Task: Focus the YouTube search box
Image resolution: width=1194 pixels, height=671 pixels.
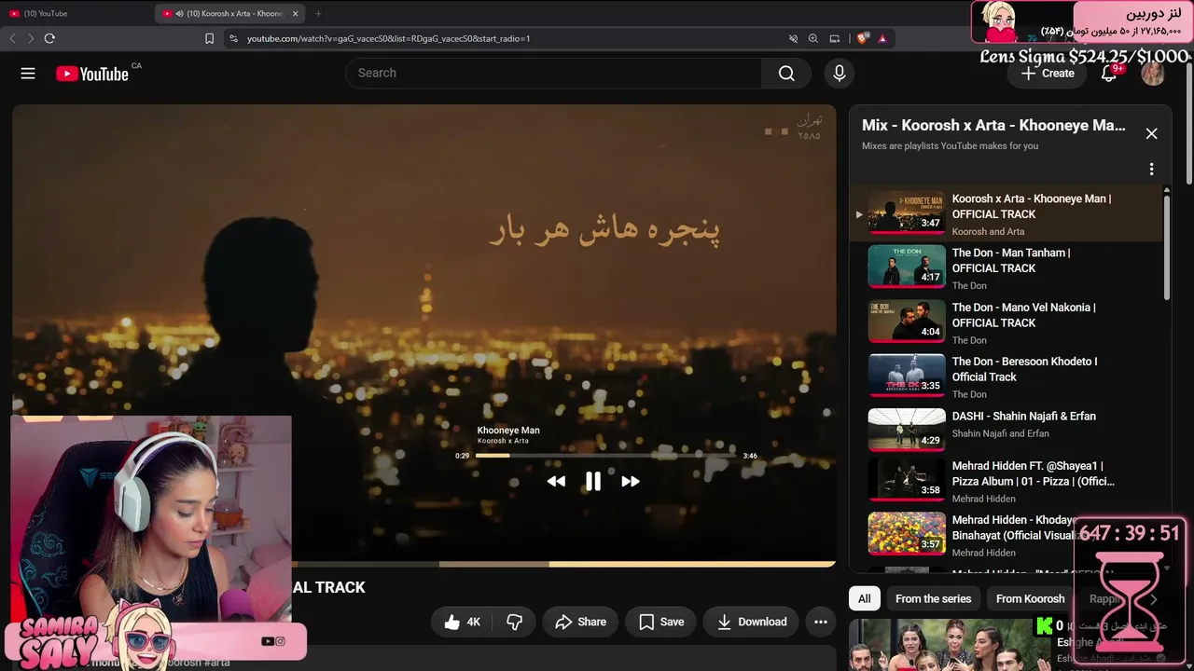Action: [554, 74]
